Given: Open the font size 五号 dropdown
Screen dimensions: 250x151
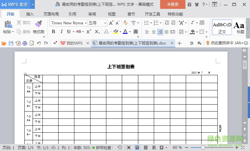Looking at the screenshot, I should coord(105,23).
